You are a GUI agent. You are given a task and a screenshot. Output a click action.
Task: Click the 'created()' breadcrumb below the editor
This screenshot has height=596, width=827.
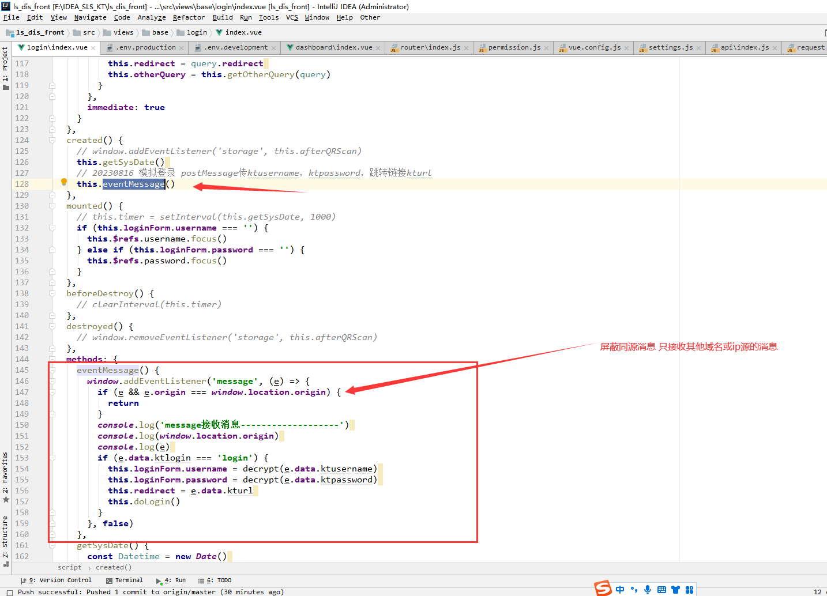[x=114, y=567]
